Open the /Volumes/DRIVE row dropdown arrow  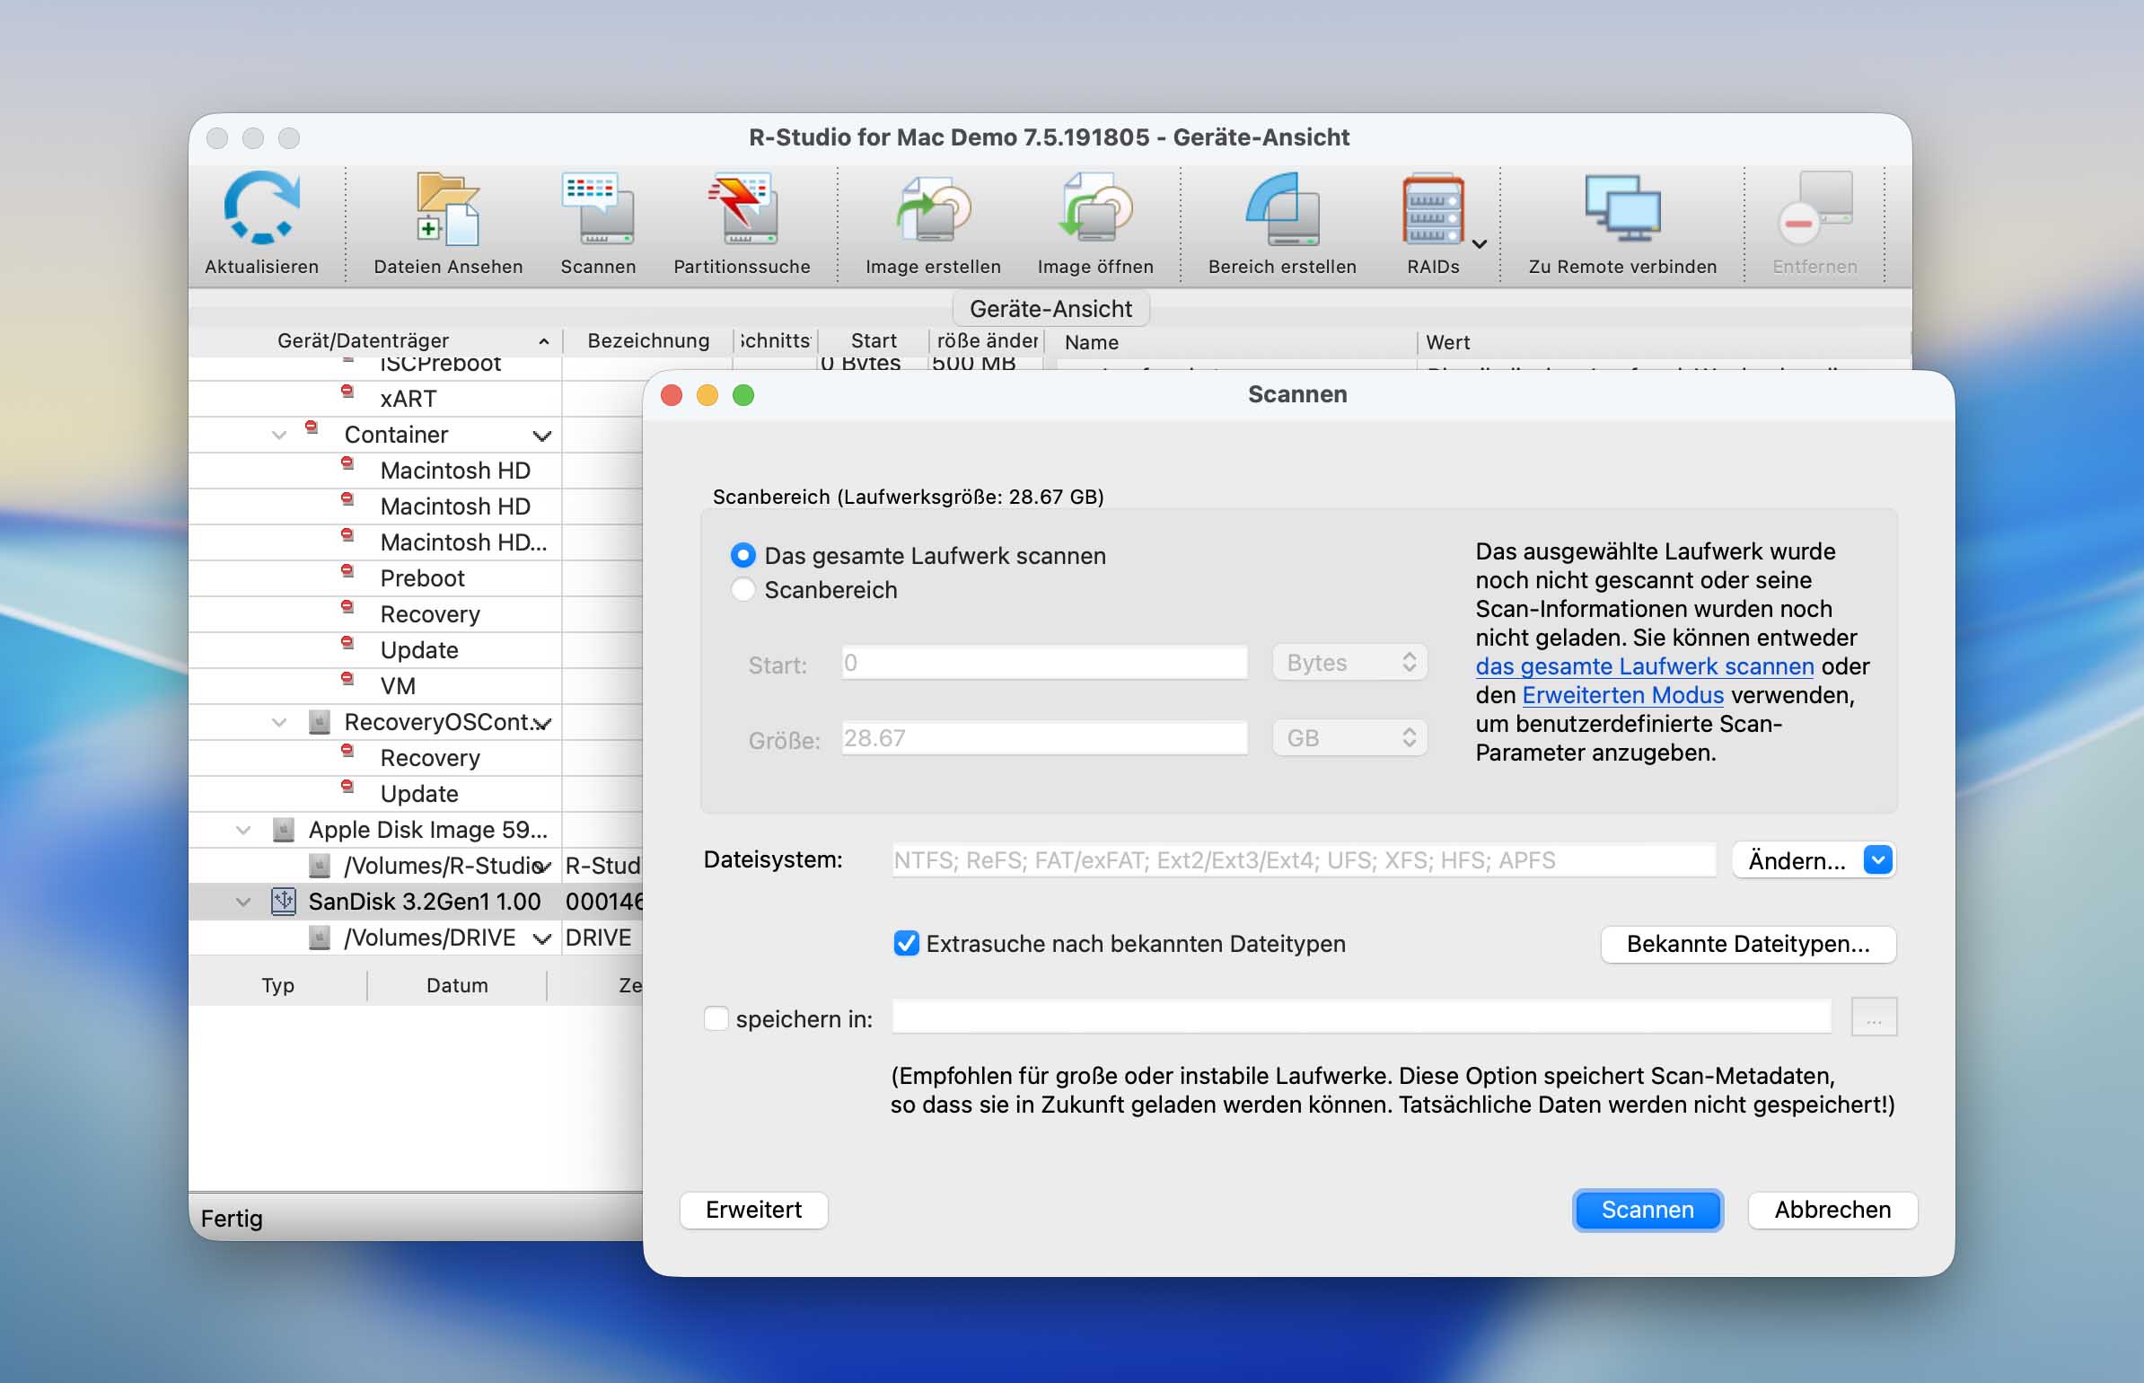541,938
